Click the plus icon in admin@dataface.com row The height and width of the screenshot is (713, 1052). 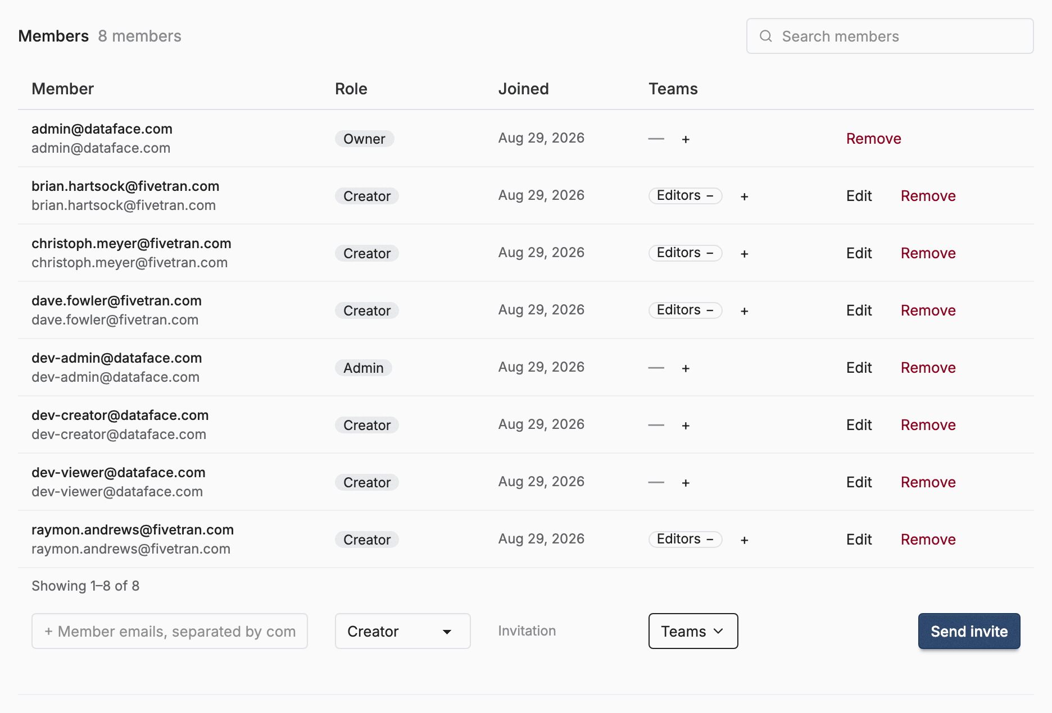click(x=686, y=139)
